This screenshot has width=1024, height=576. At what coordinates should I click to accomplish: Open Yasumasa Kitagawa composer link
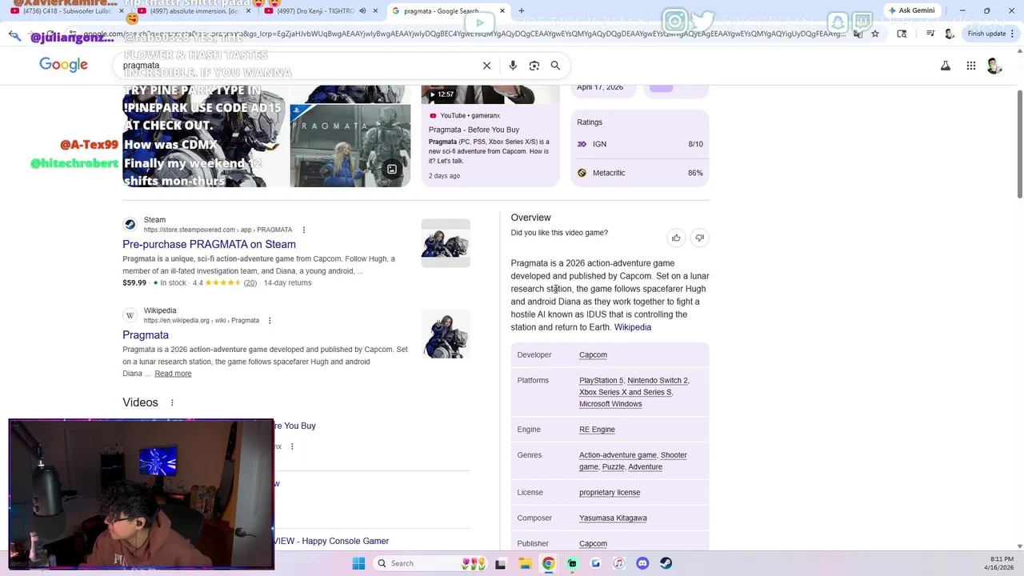tap(613, 518)
